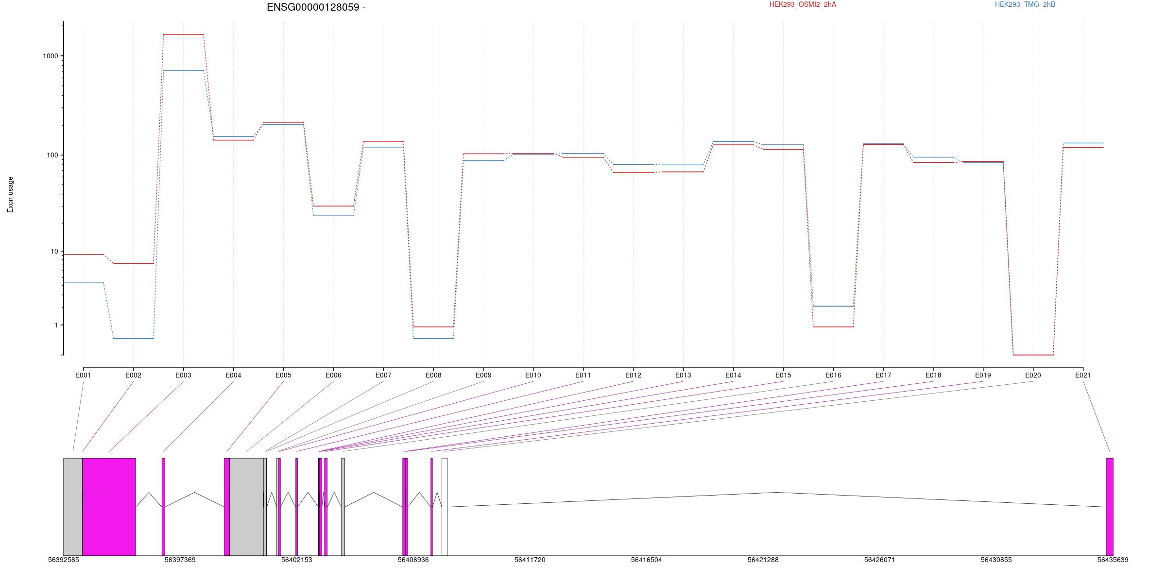
Task: Click y-axis tick label 100
Action: [52, 155]
